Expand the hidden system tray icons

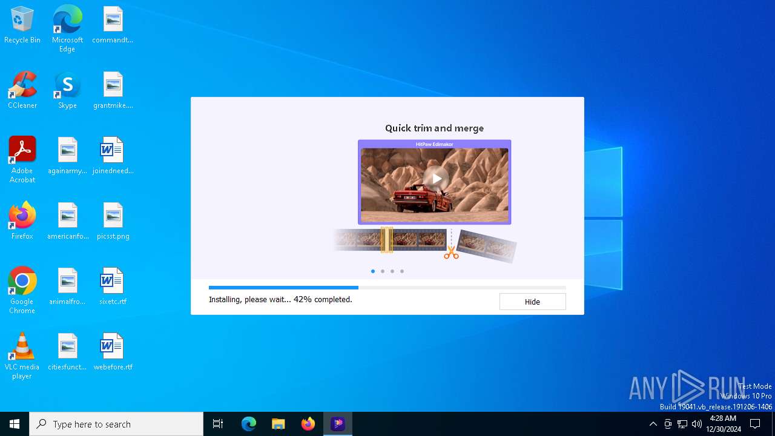point(653,424)
